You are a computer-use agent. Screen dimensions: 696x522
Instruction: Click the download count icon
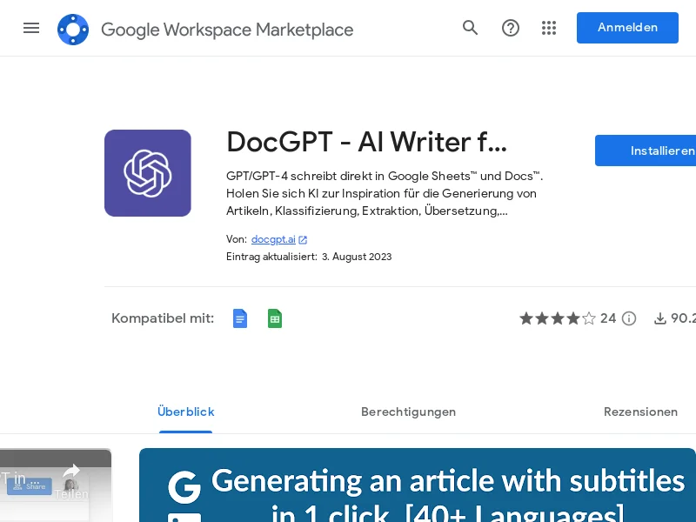(x=661, y=318)
